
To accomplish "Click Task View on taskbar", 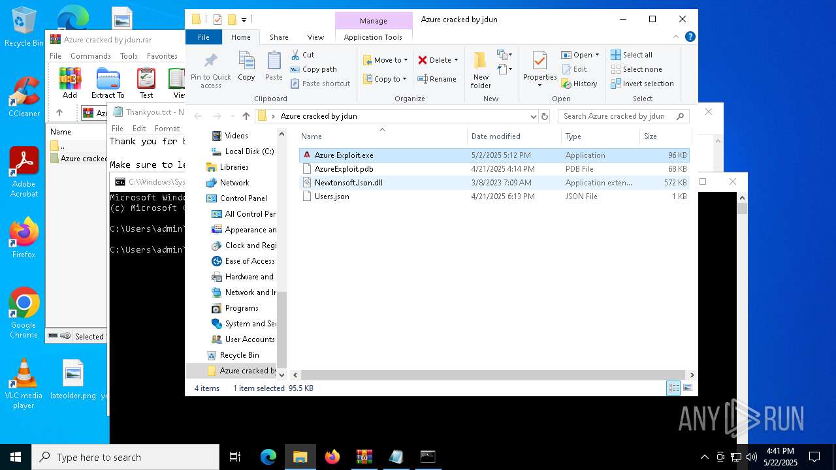I will tap(235, 457).
